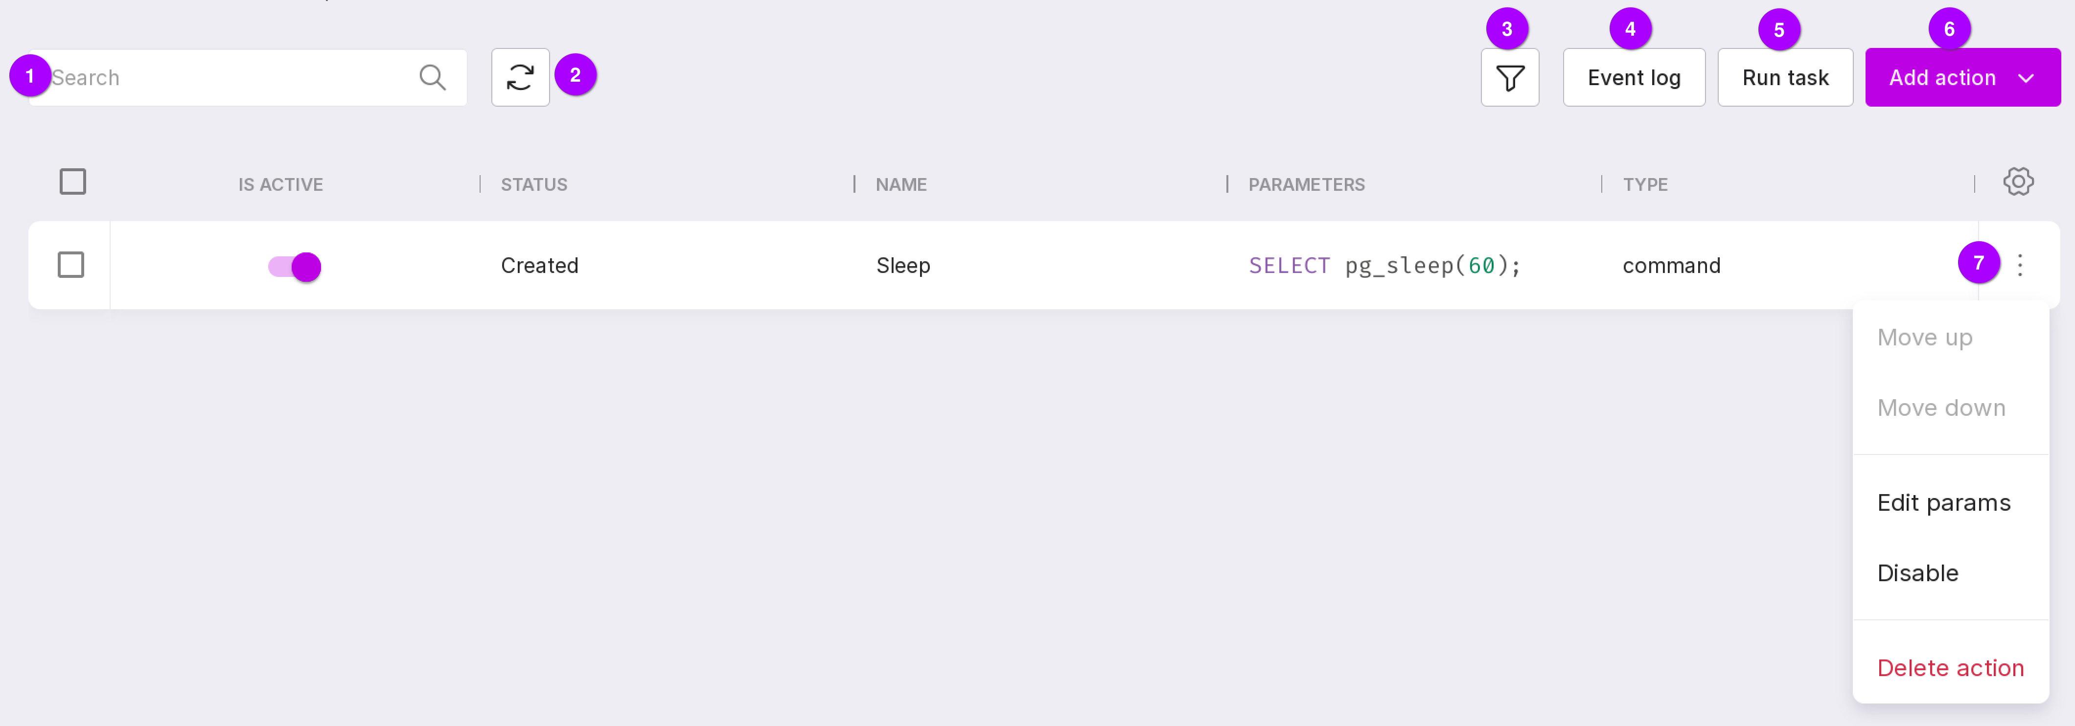Image resolution: width=2075 pixels, height=726 pixels.
Task: Select the Sleep row checkbox
Action: [71, 265]
